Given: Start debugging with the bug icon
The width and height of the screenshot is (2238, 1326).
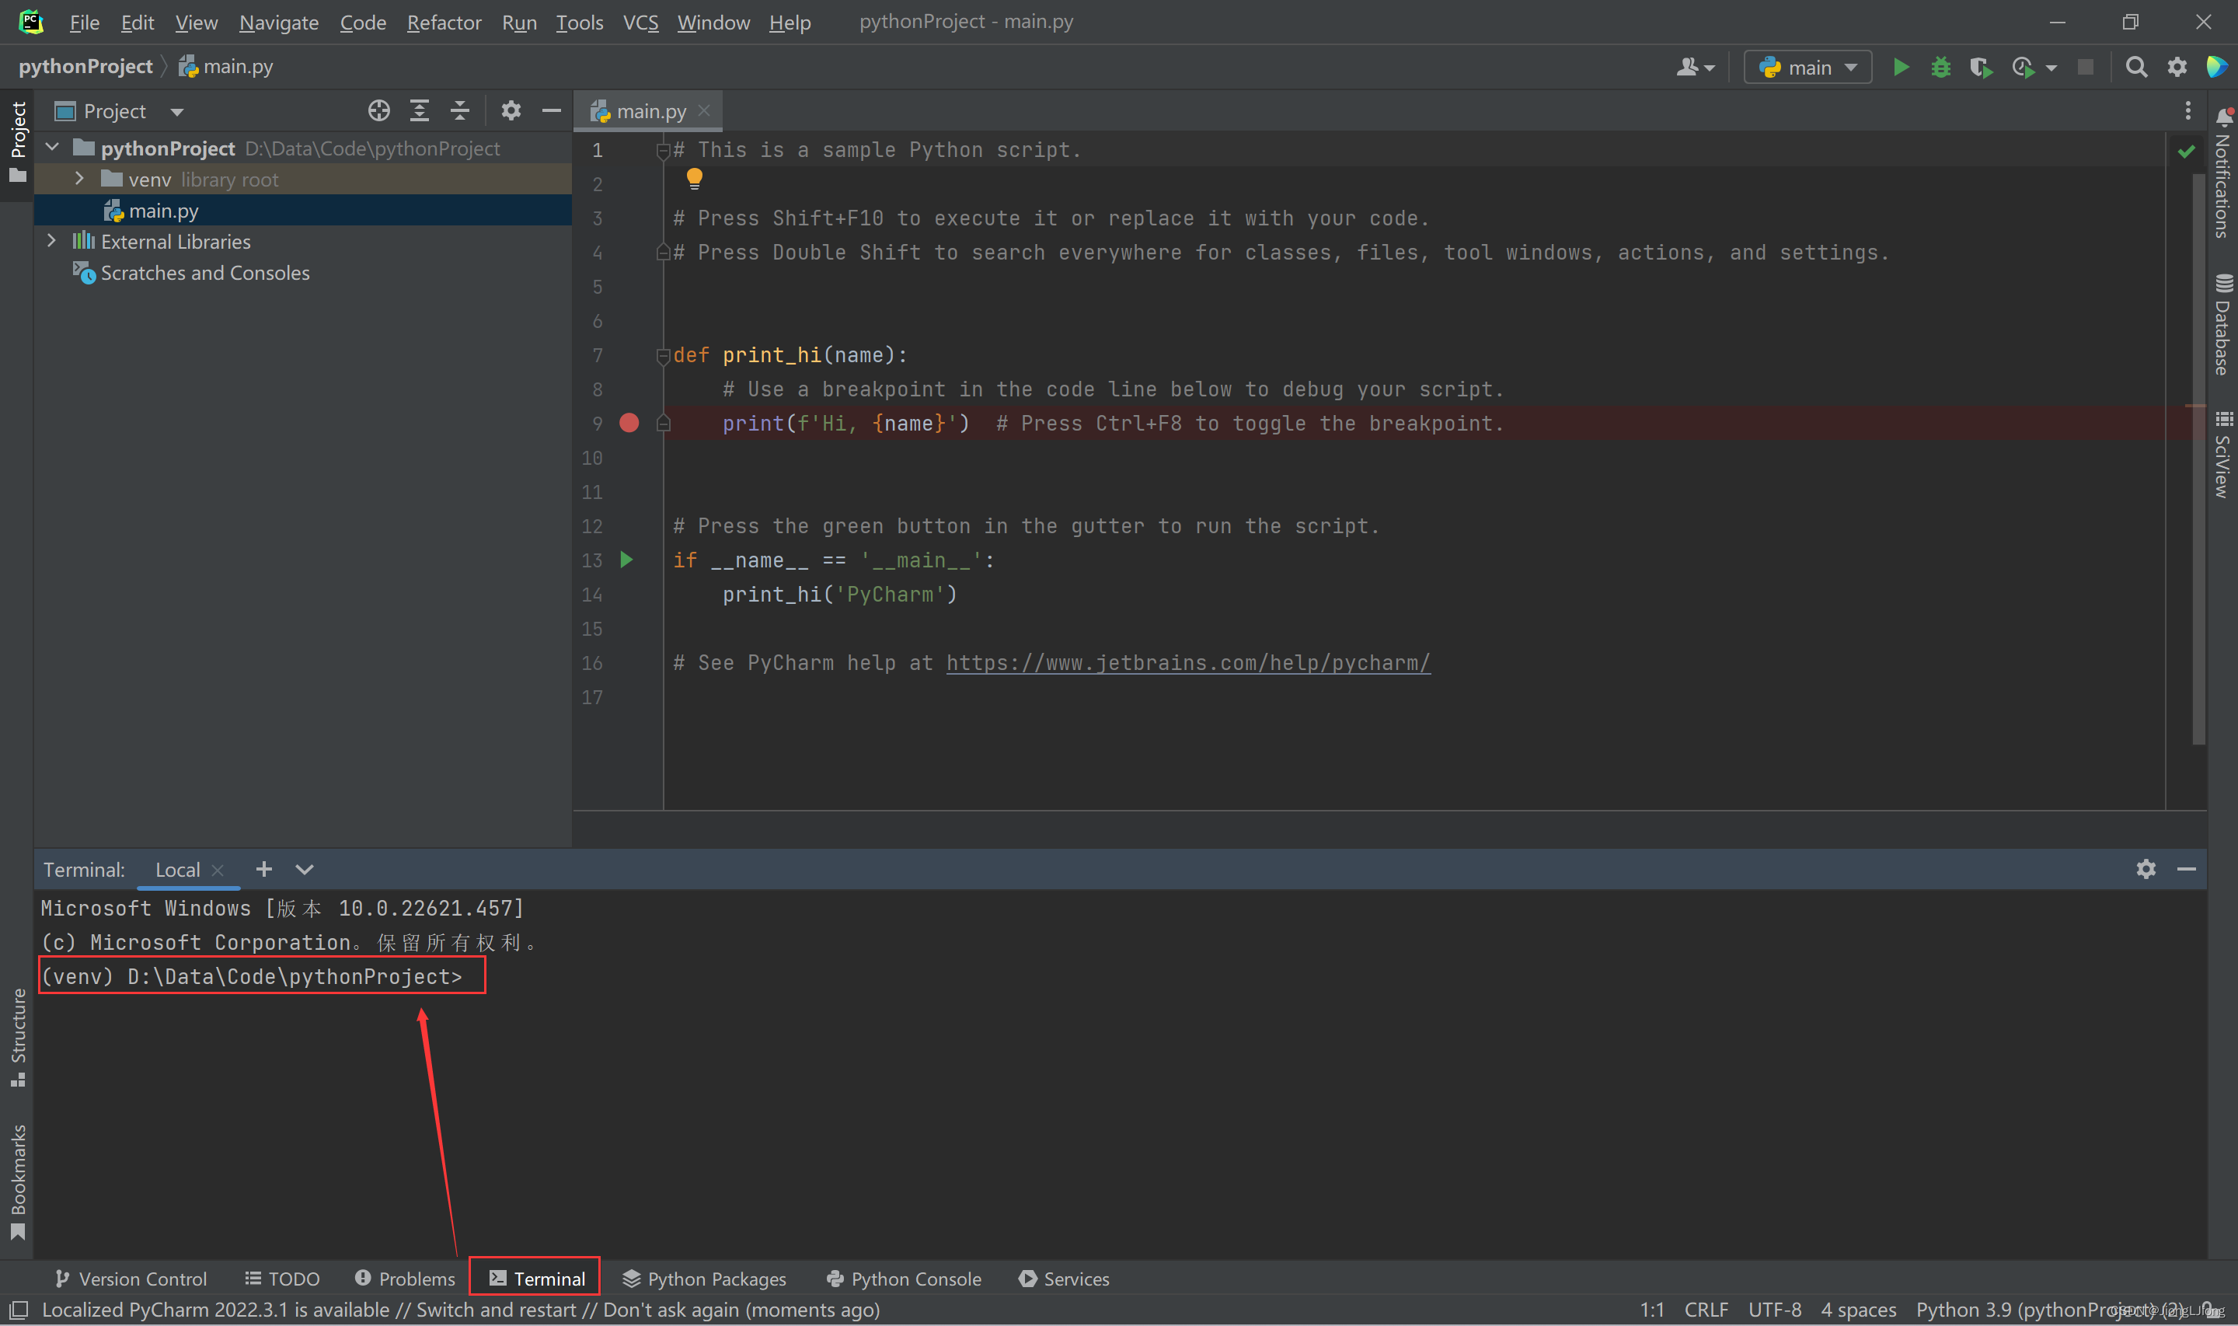Looking at the screenshot, I should click(x=1940, y=66).
